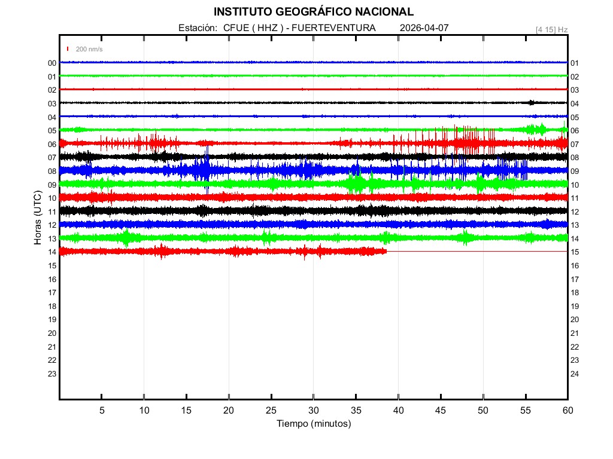Click the red 200 nm/s scale bar
Viewport: 613px width, 459px height.
pyautogui.click(x=68, y=49)
